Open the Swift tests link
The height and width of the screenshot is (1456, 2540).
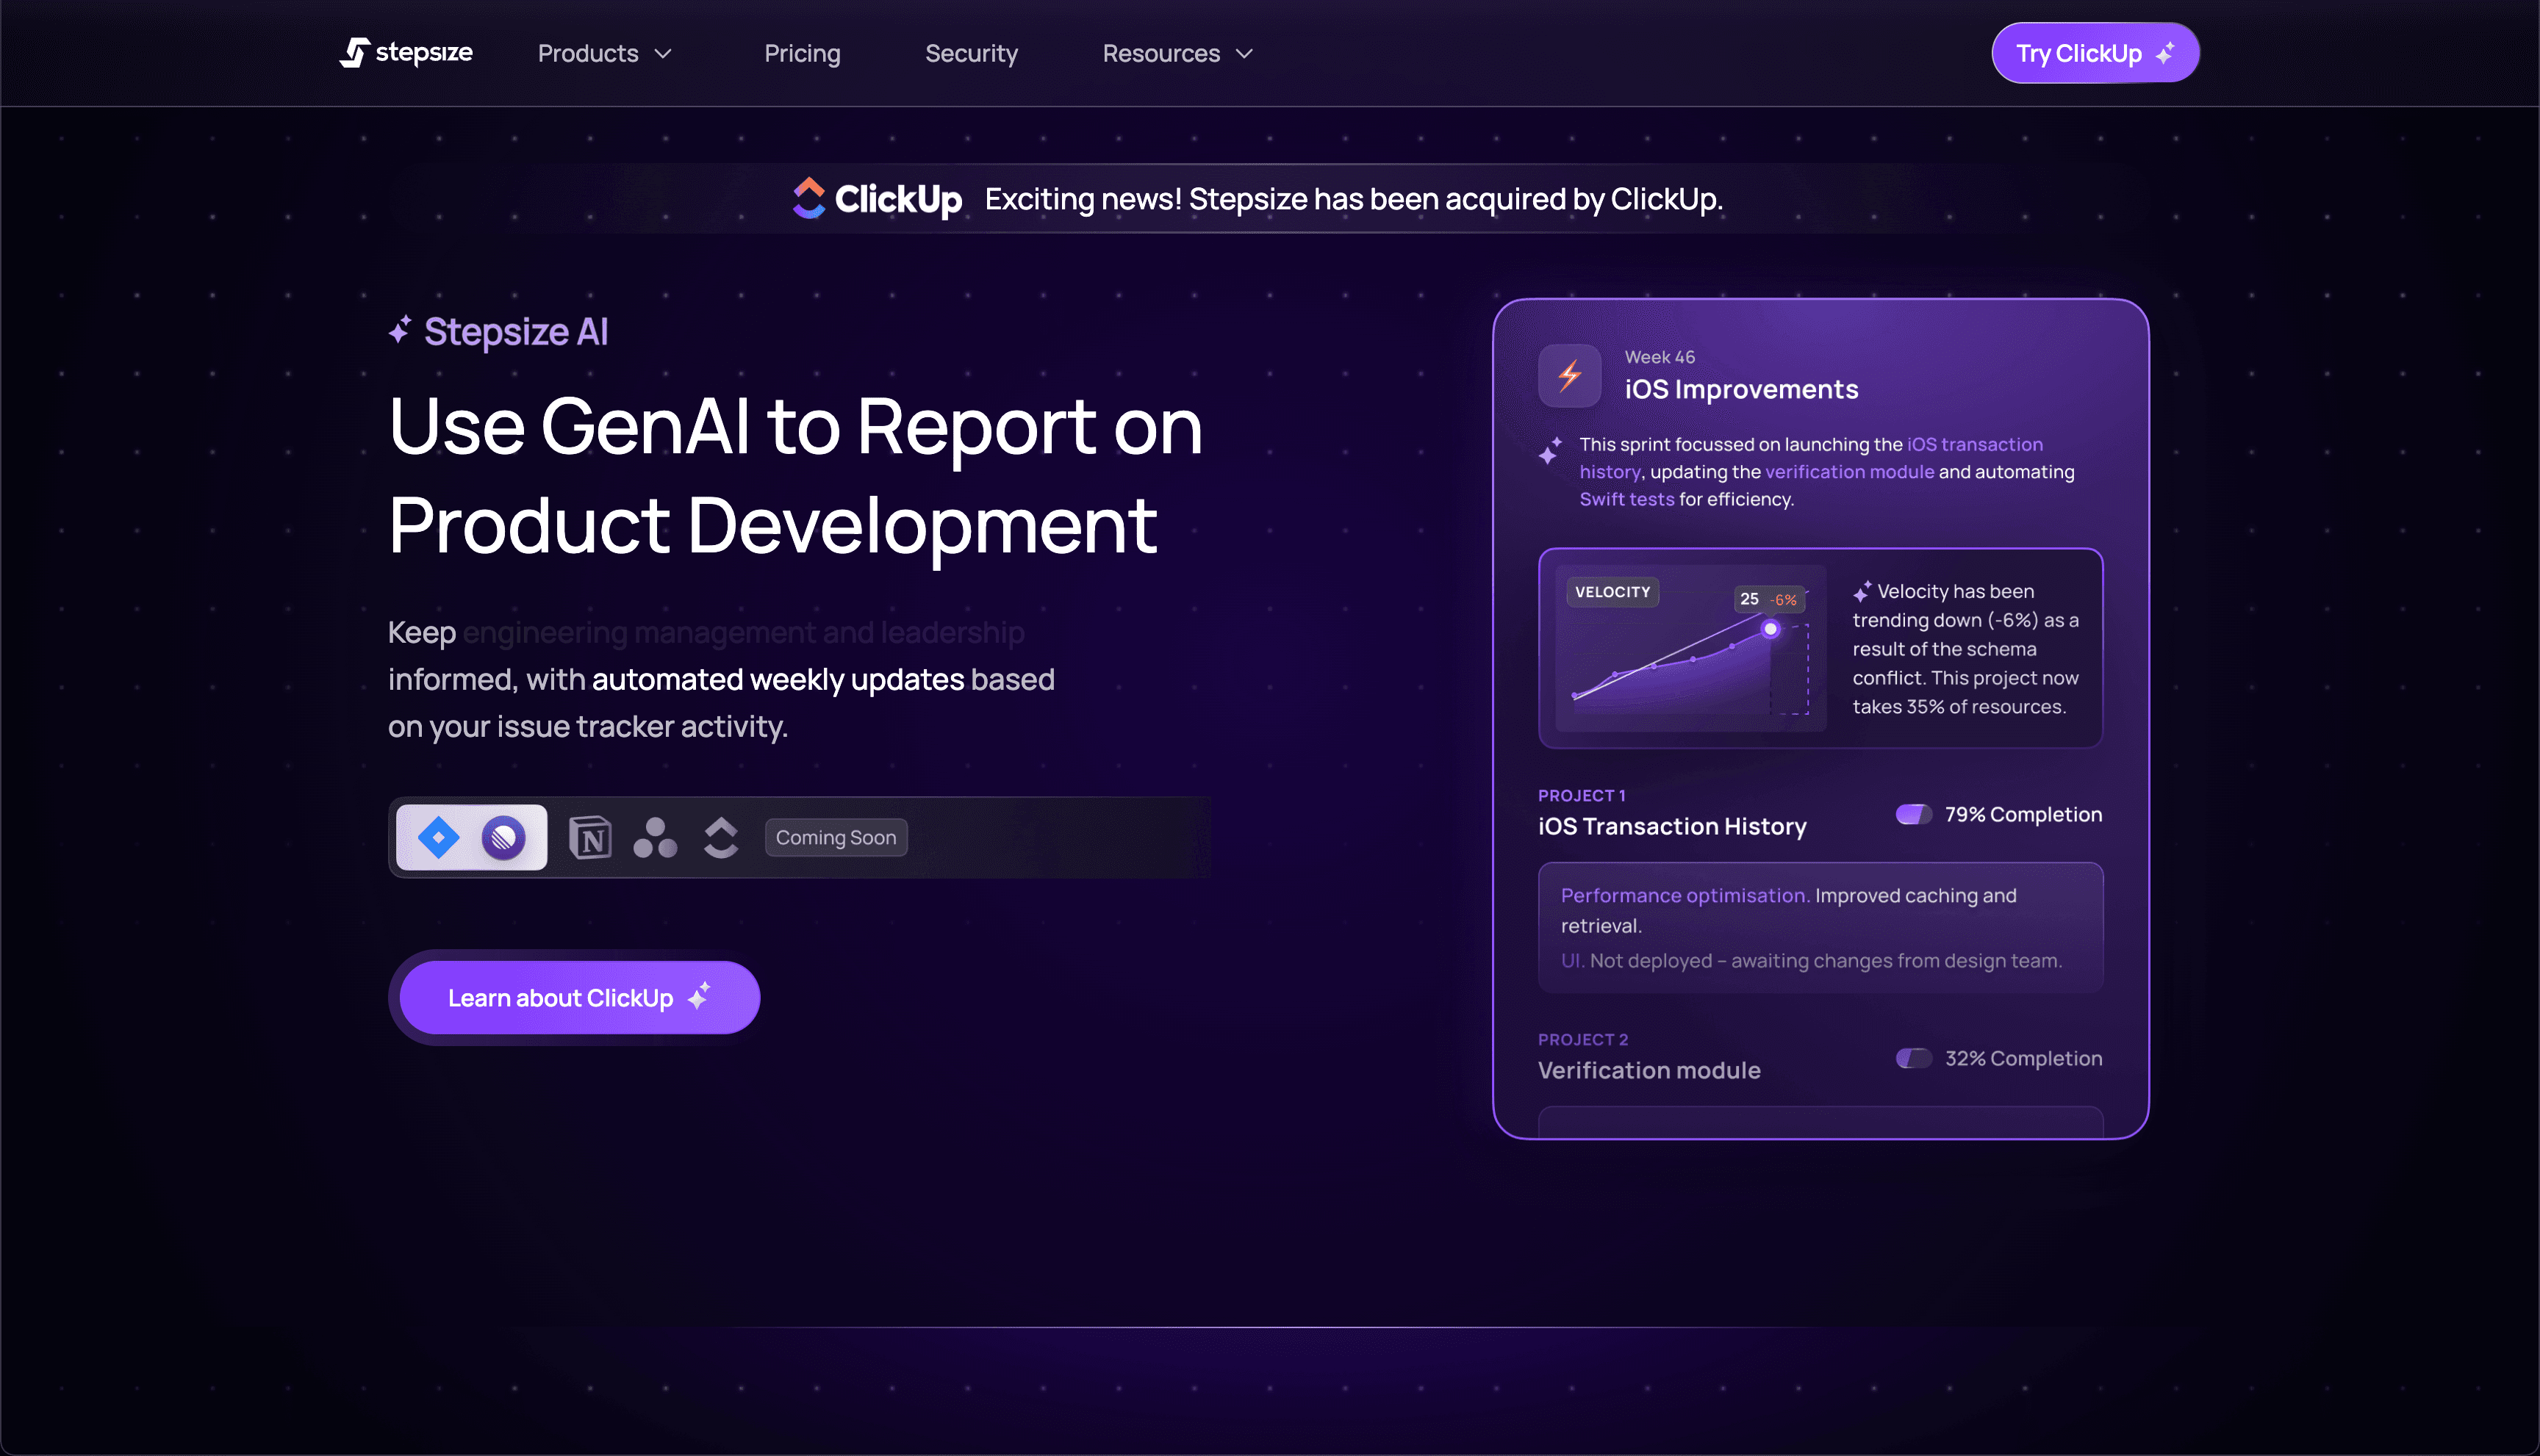coord(1626,499)
